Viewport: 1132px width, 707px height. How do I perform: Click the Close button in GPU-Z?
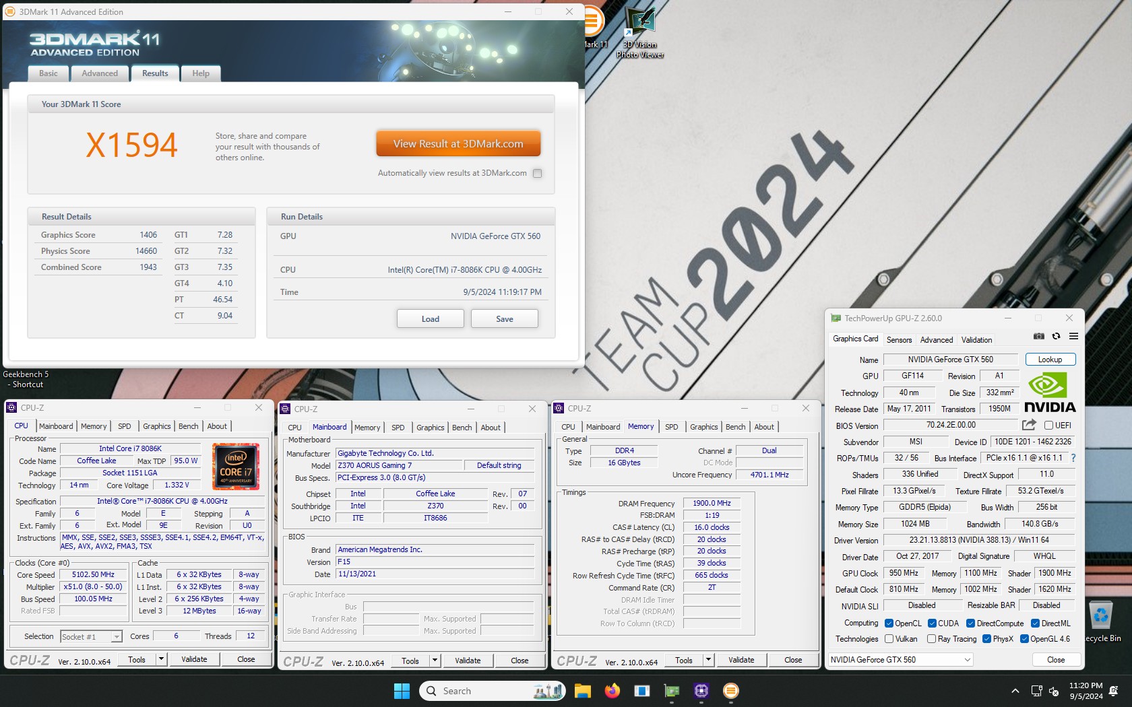(x=1056, y=660)
